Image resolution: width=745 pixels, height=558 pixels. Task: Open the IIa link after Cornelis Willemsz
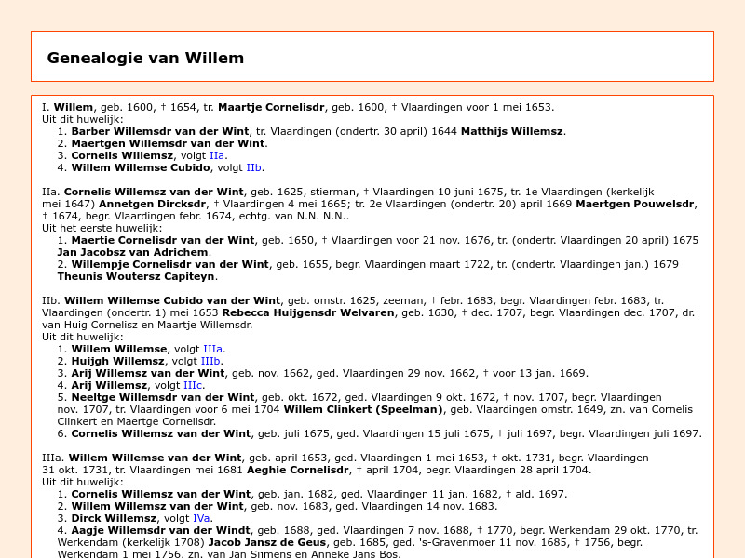tap(215, 155)
